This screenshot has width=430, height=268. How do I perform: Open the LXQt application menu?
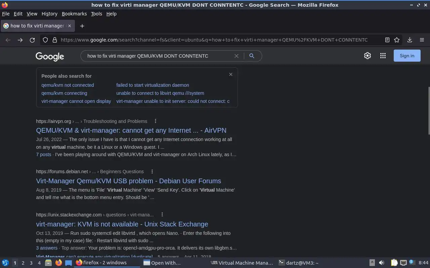pyautogui.click(x=5, y=263)
